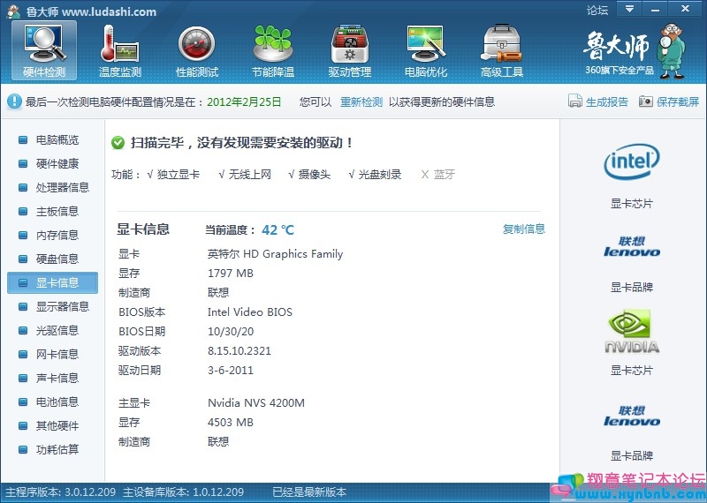Open the 电脑优化 PC optimization
This screenshot has height=503, width=707.
[x=426, y=50]
